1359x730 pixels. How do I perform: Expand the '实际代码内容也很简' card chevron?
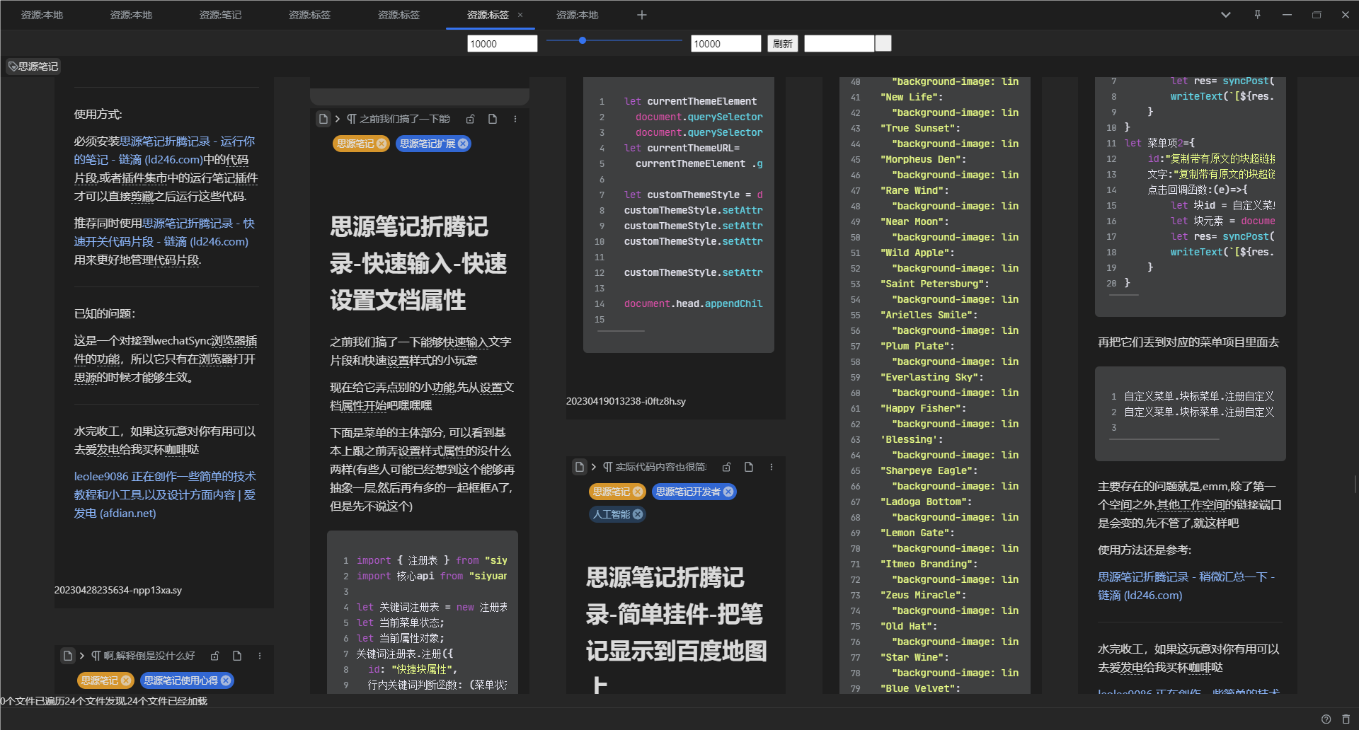point(594,467)
